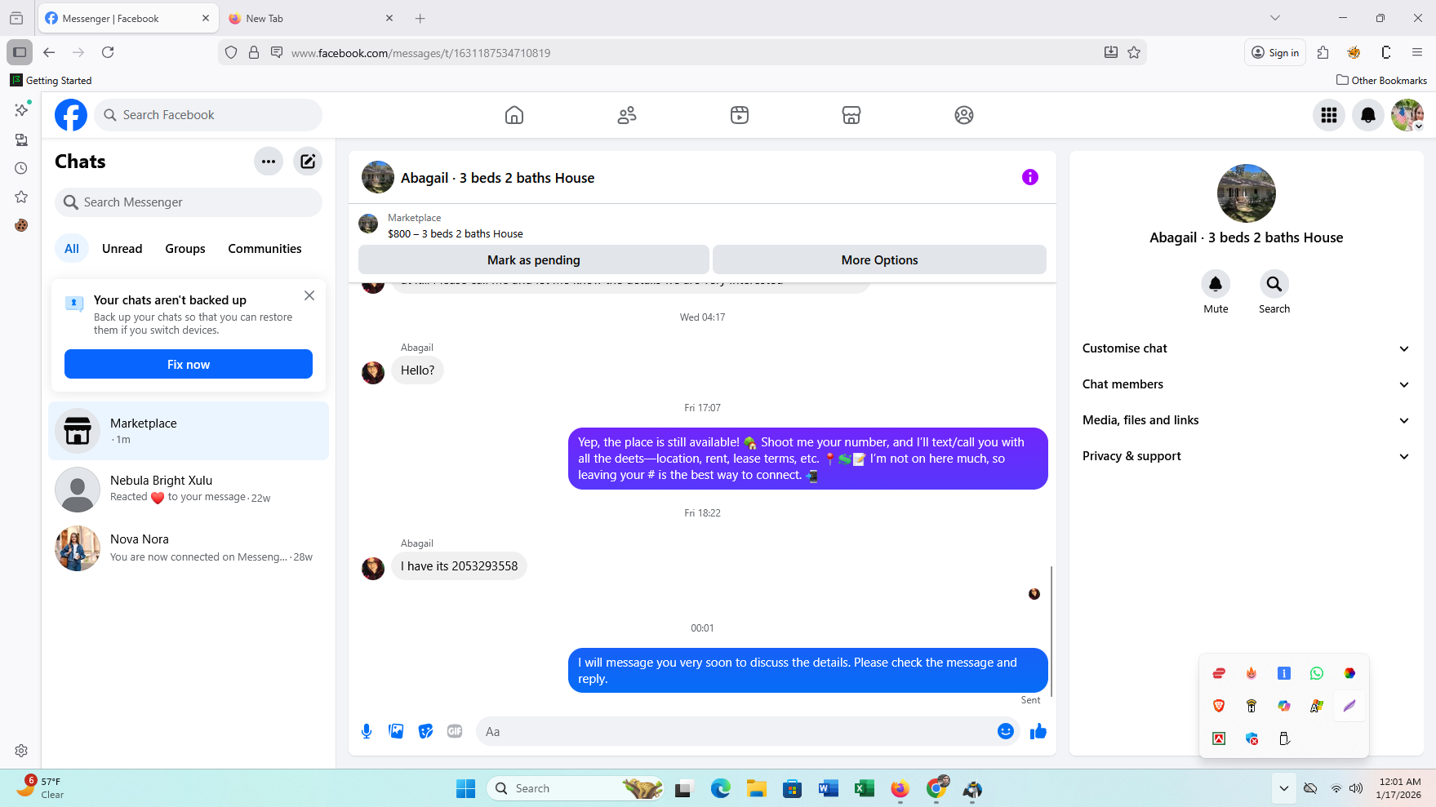Click Copilot icon in tray popup
The image size is (1436, 807).
click(1284, 706)
